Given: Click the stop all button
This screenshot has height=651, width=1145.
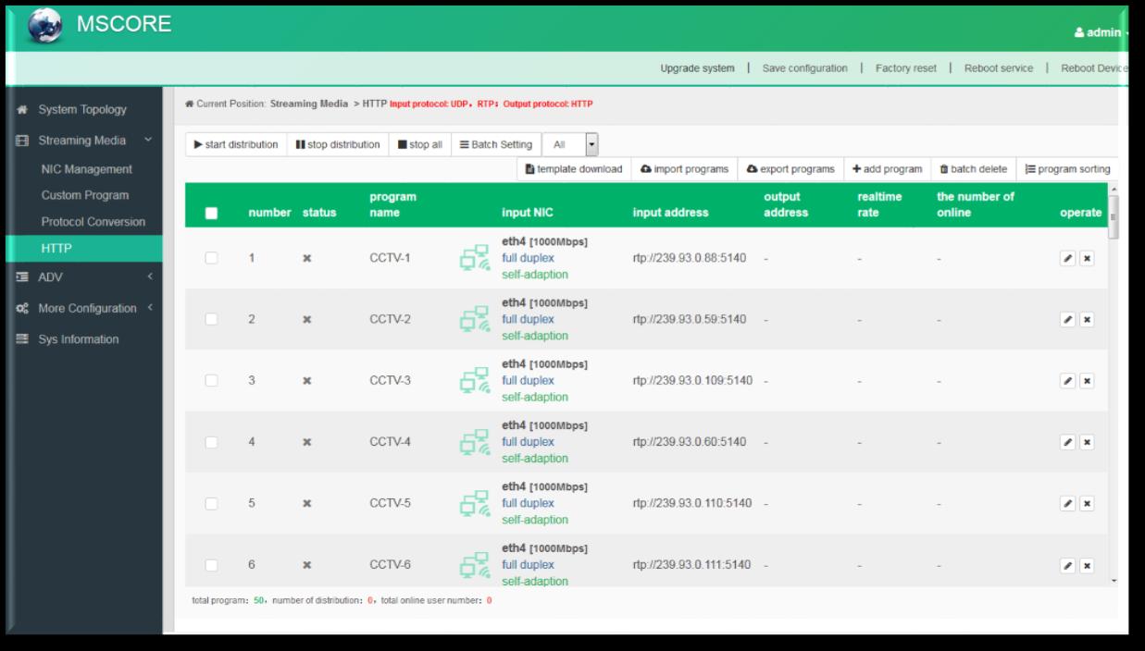Looking at the screenshot, I should 419,145.
